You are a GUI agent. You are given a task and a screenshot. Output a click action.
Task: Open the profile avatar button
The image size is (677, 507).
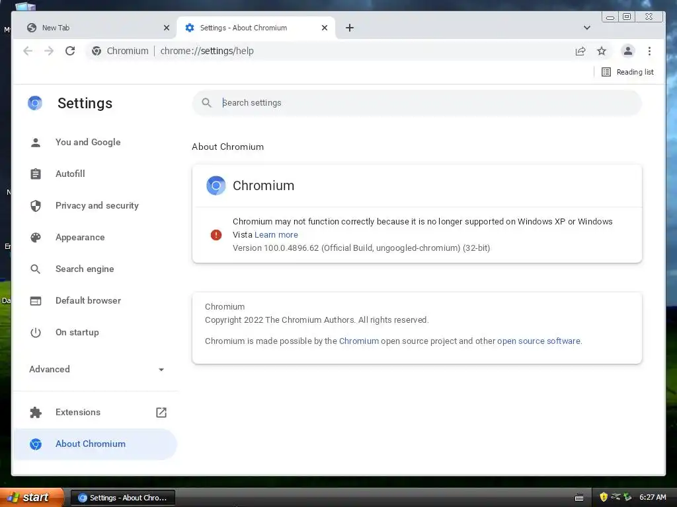click(x=628, y=51)
